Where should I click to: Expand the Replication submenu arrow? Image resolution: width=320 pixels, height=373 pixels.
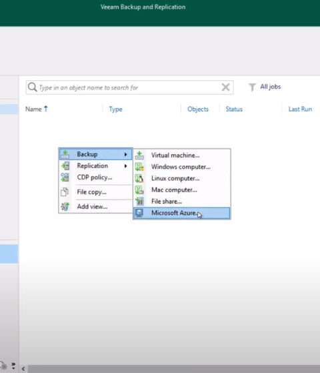[x=126, y=165]
